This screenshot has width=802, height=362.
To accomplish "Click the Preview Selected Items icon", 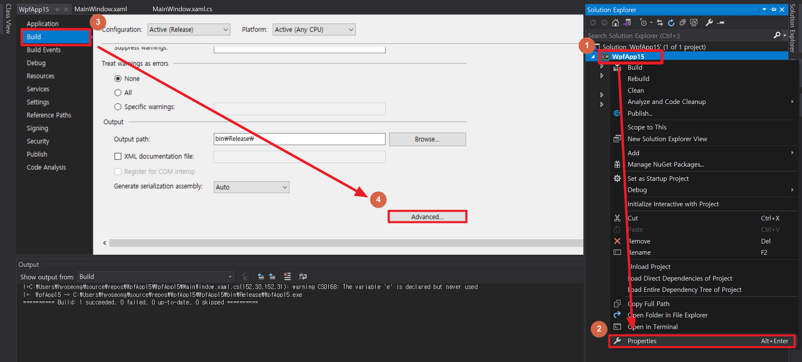I will point(721,23).
